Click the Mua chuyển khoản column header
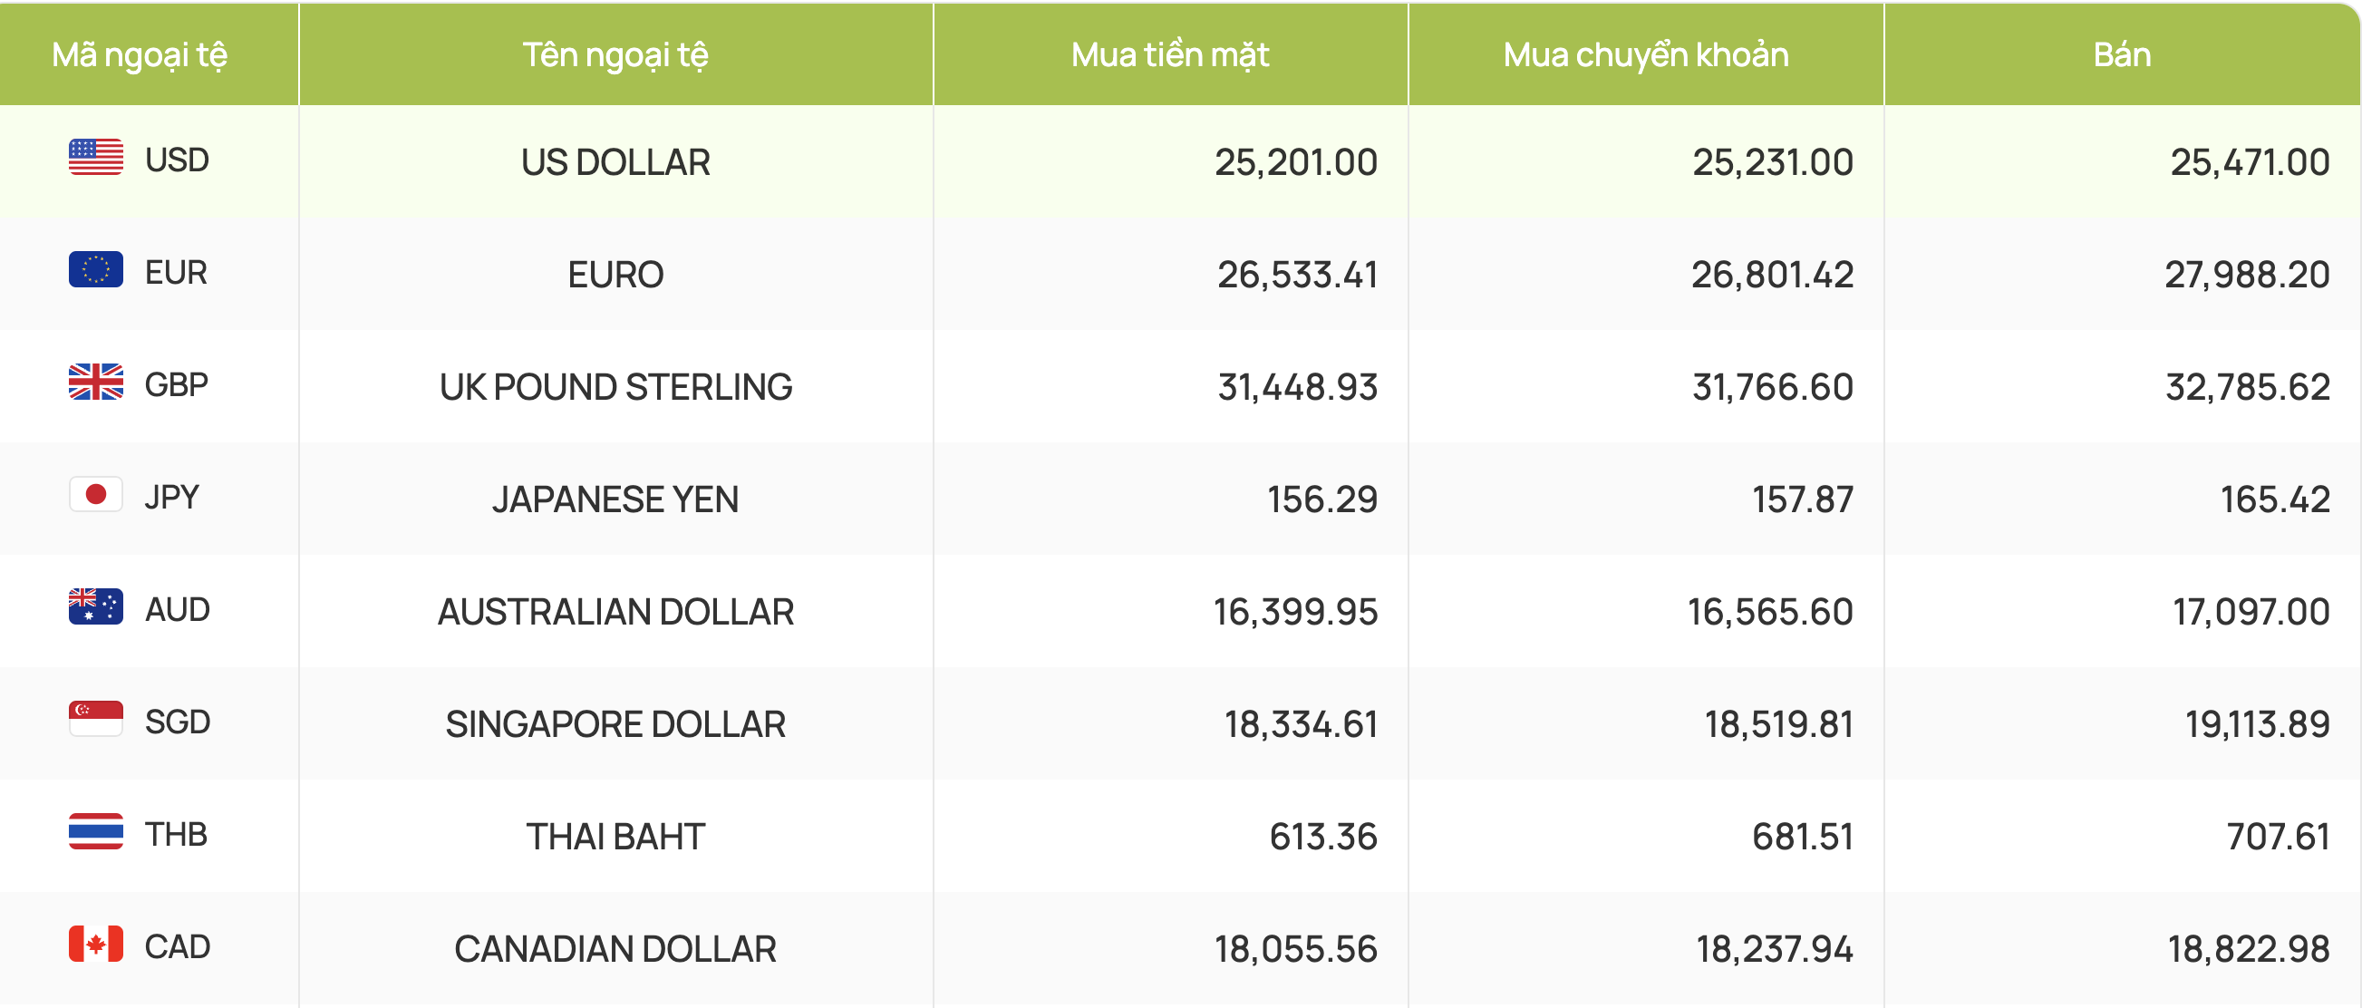This screenshot has width=2362, height=1008. [x=1646, y=56]
